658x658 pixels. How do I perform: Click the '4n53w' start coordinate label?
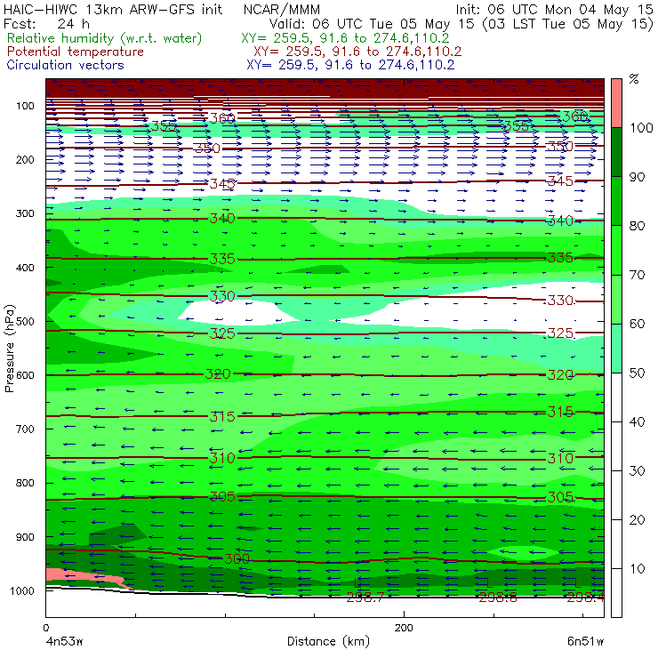(64, 641)
